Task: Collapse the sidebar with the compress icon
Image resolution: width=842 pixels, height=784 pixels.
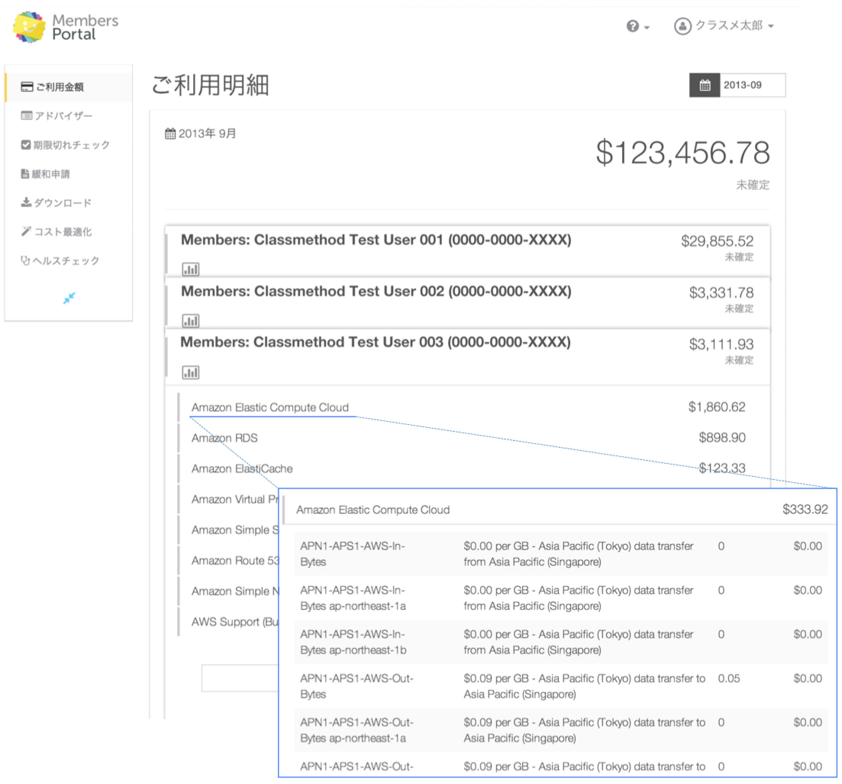Action: tap(69, 298)
